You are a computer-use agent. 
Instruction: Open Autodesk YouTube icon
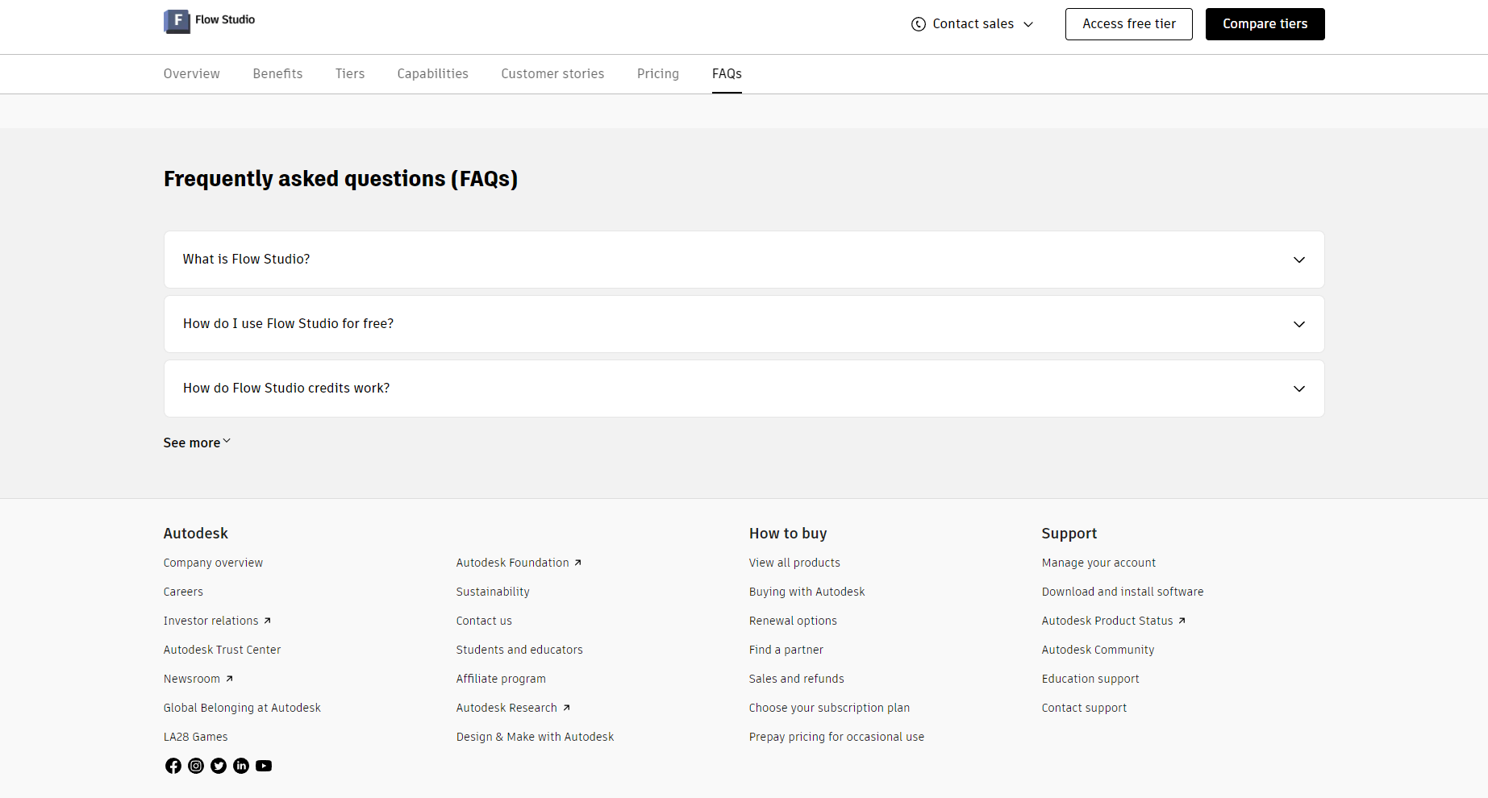click(264, 766)
